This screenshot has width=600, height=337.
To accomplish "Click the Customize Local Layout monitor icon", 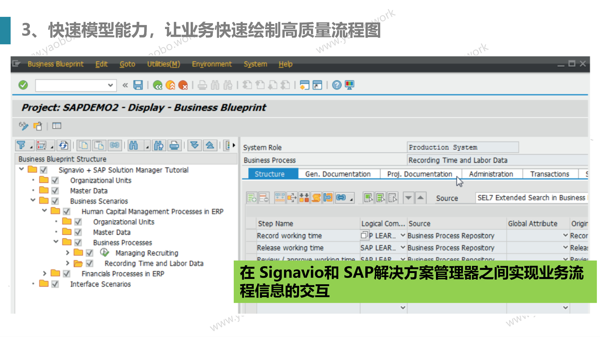I will pyautogui.click(x=349, y=85).
